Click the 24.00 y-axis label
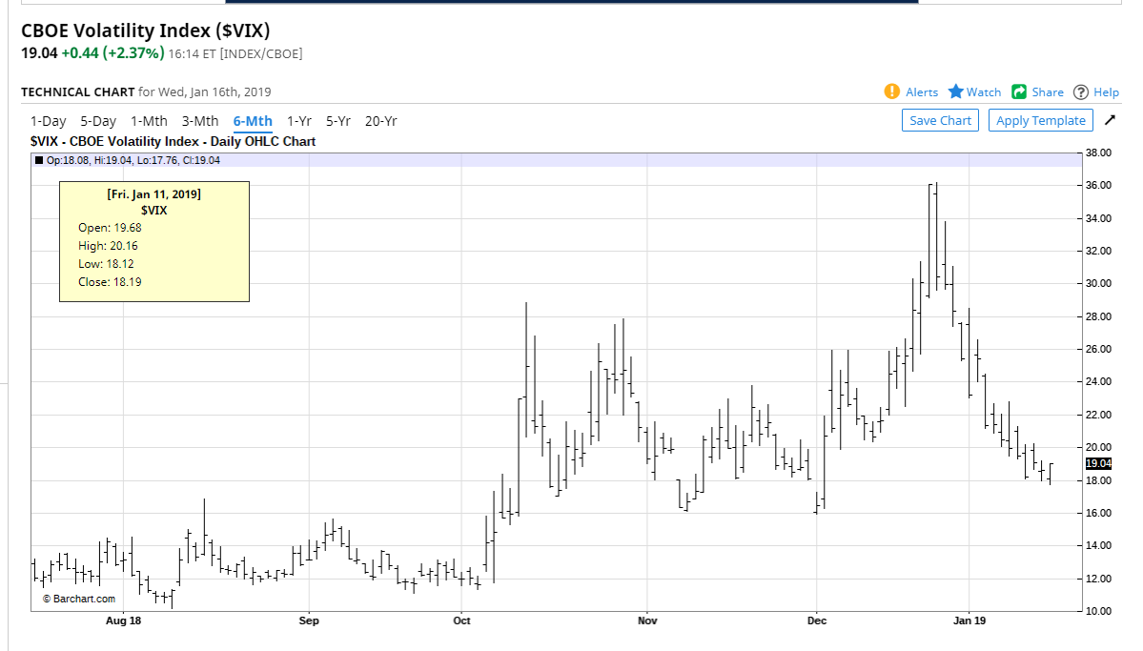The image size is (1143, 651). [1098, 382]
